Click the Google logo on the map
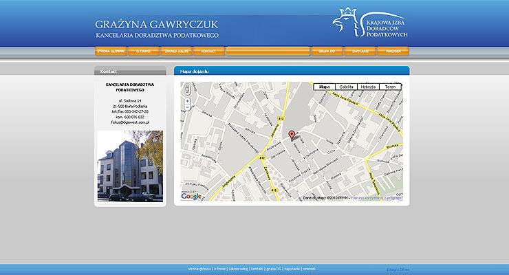The width and height of the screenshot is (509, 275). click(192, 197)
